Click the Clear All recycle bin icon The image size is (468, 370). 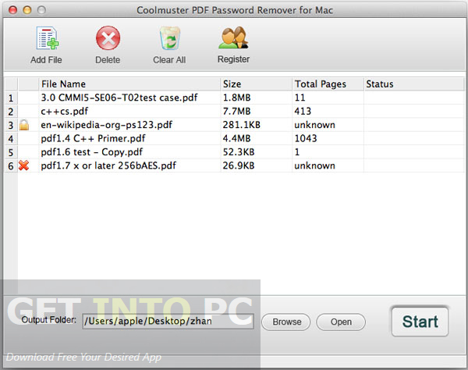[169, 38]
